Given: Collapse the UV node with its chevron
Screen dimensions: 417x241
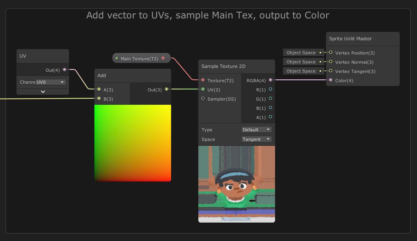Looking at the screenshot, I should pyautogui.click(x=43, y=91).
